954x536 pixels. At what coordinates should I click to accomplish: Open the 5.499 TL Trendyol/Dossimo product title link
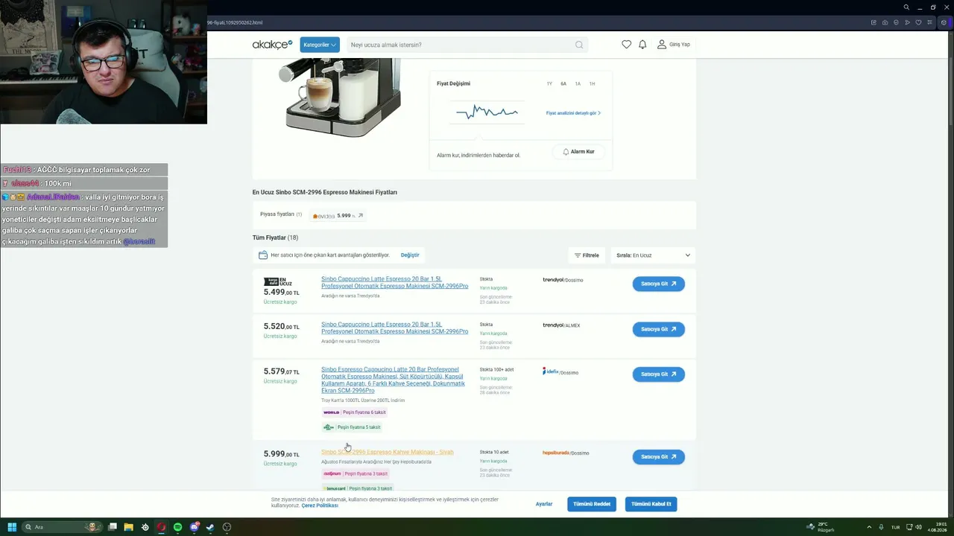point(395,283)
